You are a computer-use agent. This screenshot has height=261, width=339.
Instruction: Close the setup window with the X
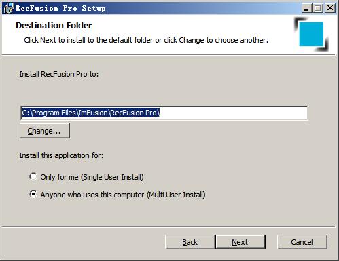[x=330, y=8]
